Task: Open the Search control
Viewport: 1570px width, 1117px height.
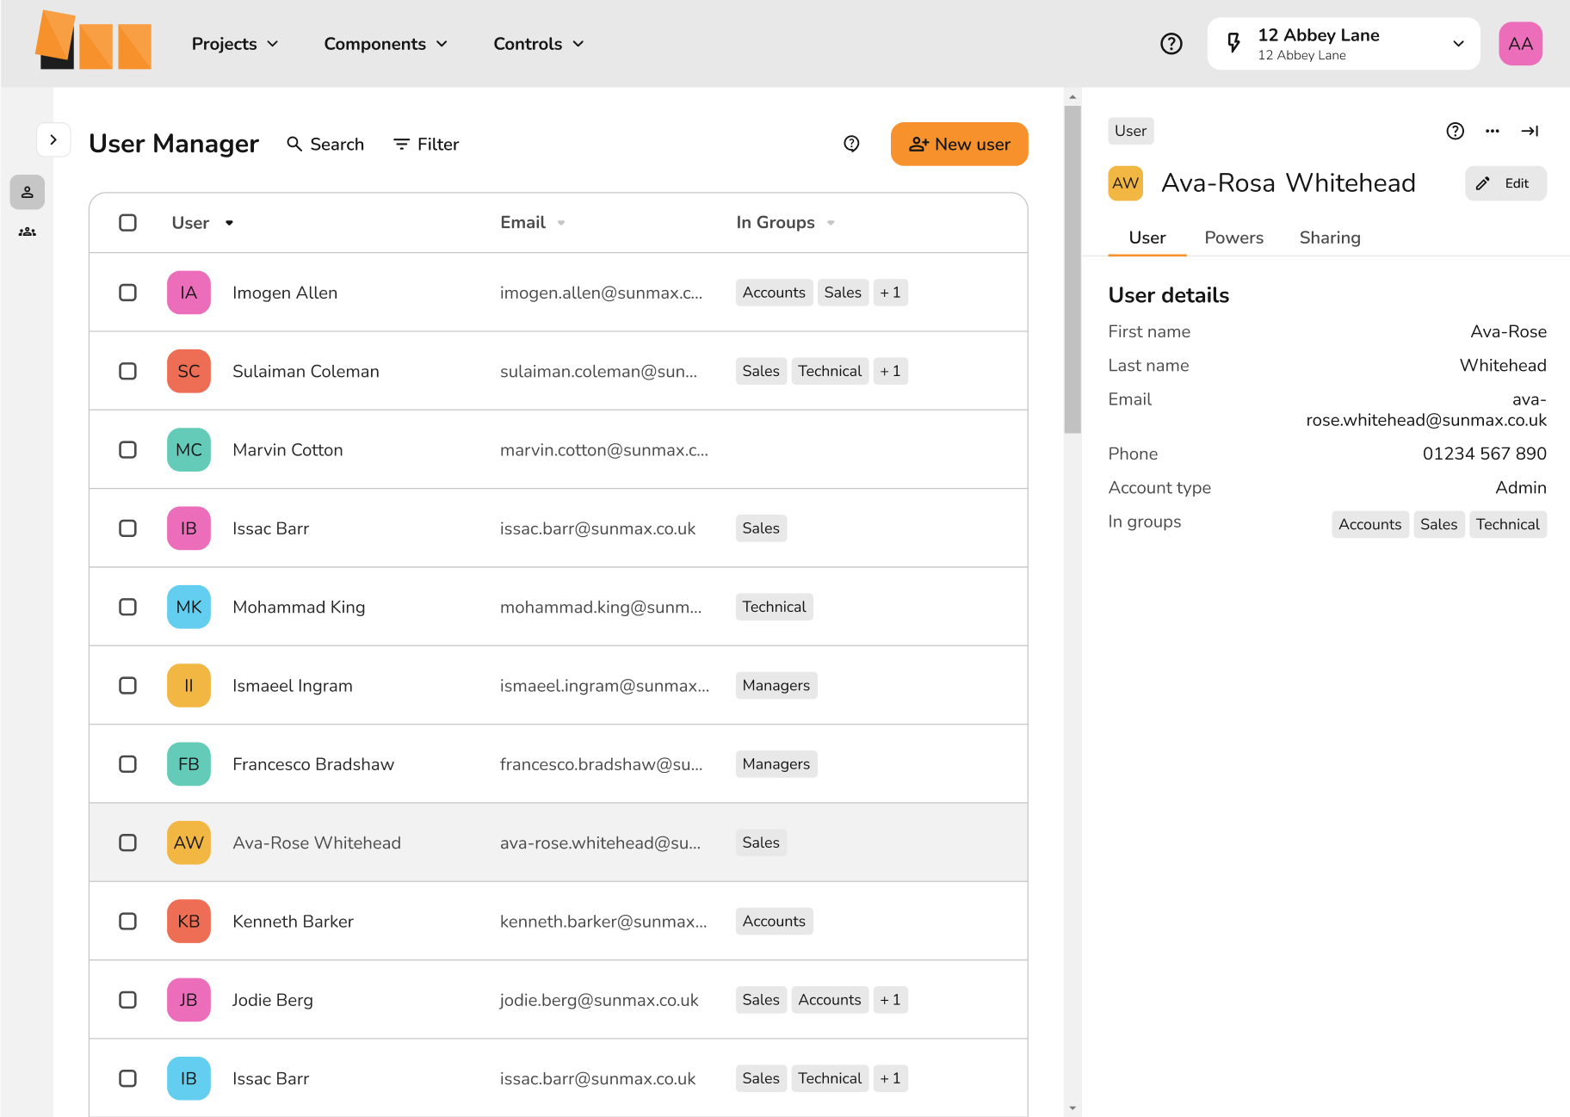Action: click(x=325, y=144)
